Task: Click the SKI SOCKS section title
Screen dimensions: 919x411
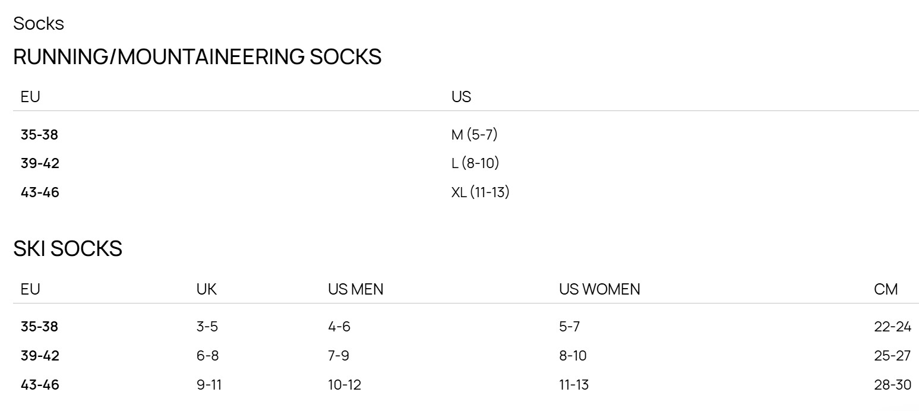Action: point(68,249)
